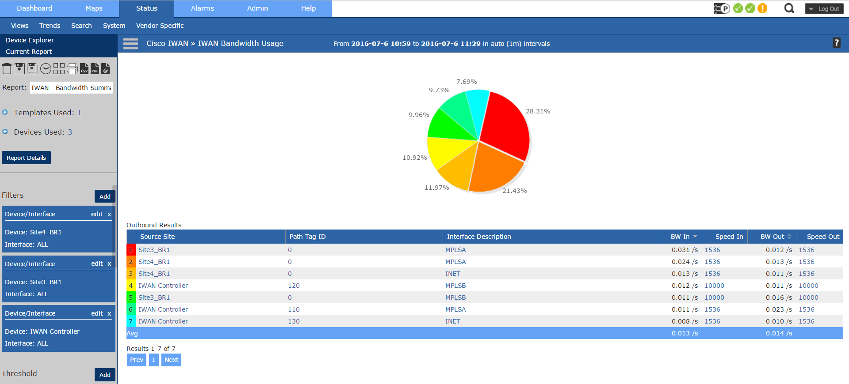The height and width of the screenshot is (384, 849).
Task: Export report using CSV file icon
Action: [x=84, y=68]
